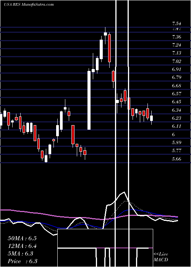Click the 7.24 price axis label
The width and height of the screenshot is (191, 267).
pos(176,45)
